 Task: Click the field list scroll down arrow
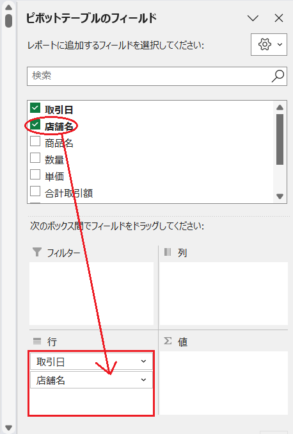point(280,197)
